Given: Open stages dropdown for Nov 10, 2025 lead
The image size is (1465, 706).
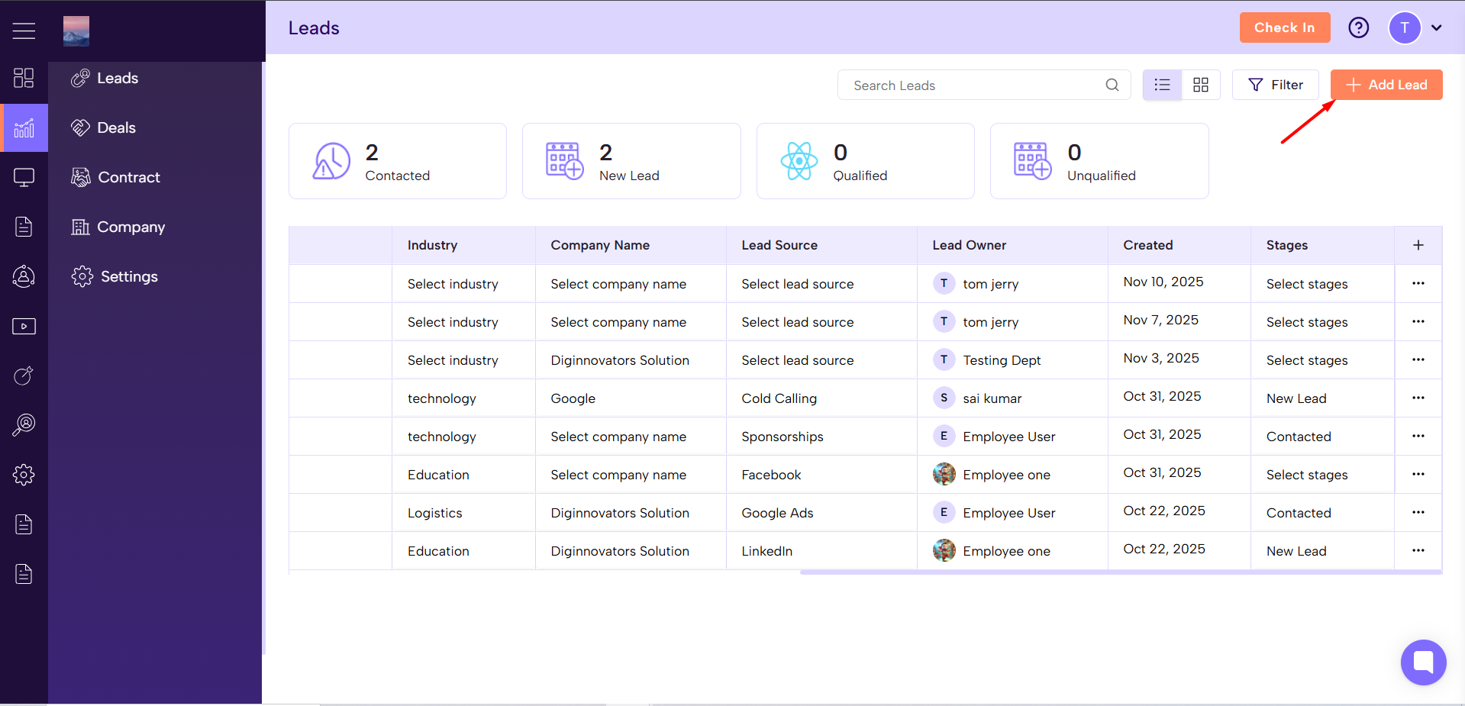Looking at the screenshot, I should [x=1306, y=284].
